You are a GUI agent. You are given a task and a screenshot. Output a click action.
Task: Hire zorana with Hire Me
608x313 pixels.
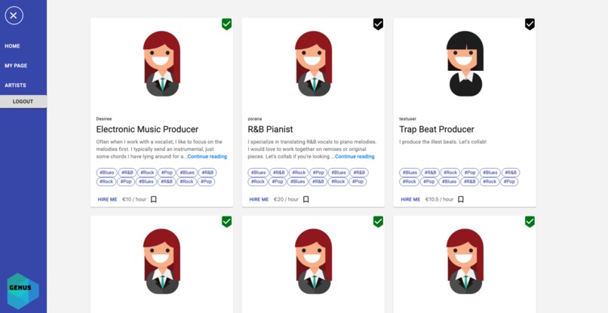tap(259, 199)
